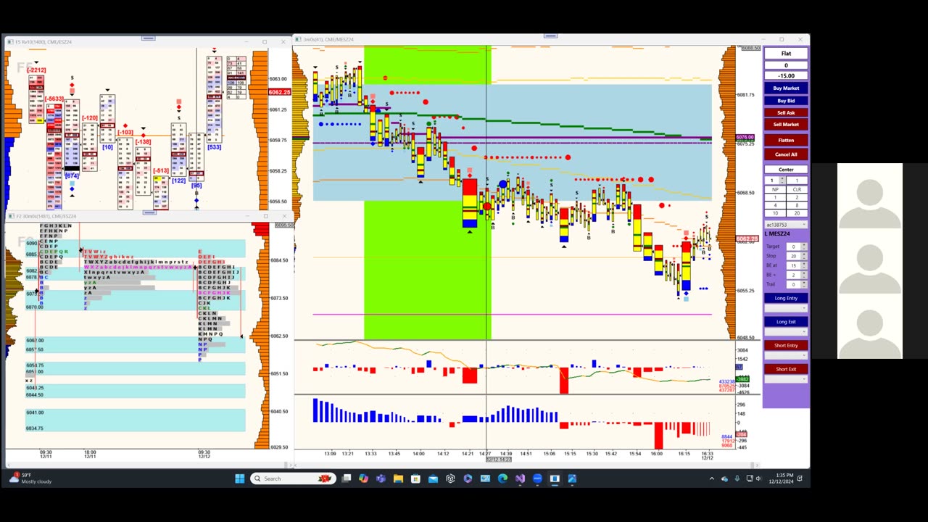Open the Mail app in the taskbar
Screen dimensions: 928x522
pyautogui.click(x=433, y=478)
